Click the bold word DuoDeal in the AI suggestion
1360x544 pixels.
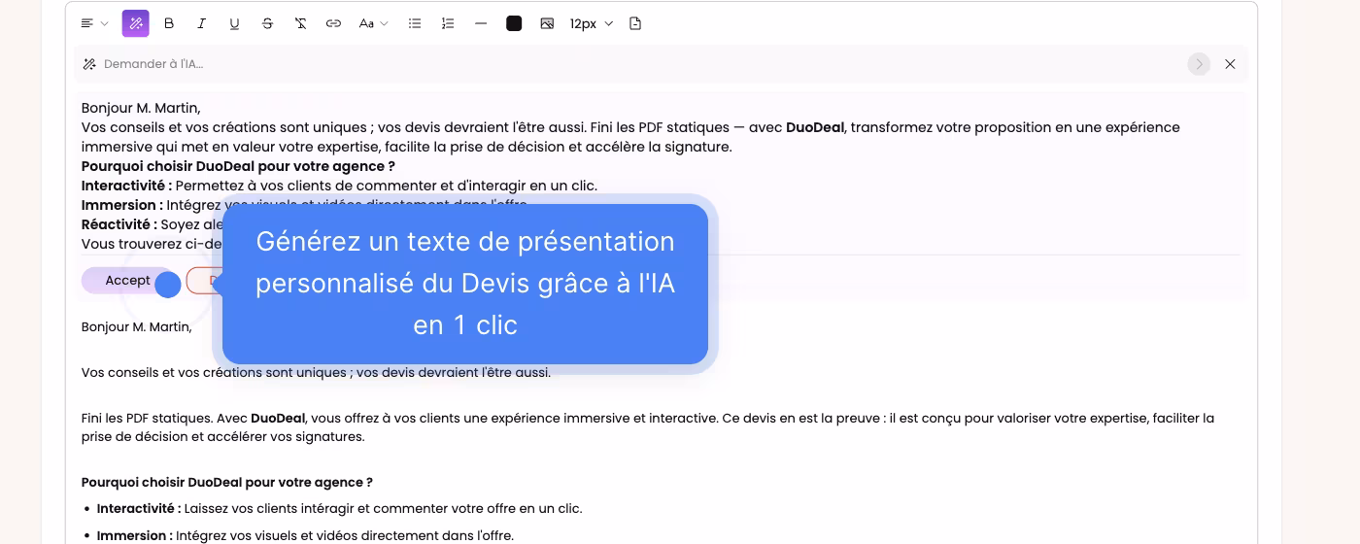coord(815,127)
